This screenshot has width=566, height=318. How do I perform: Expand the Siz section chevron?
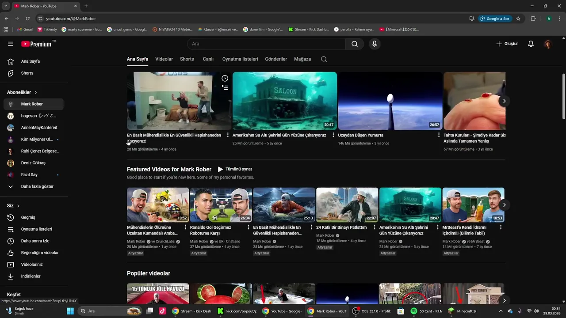tap(18, 206)
